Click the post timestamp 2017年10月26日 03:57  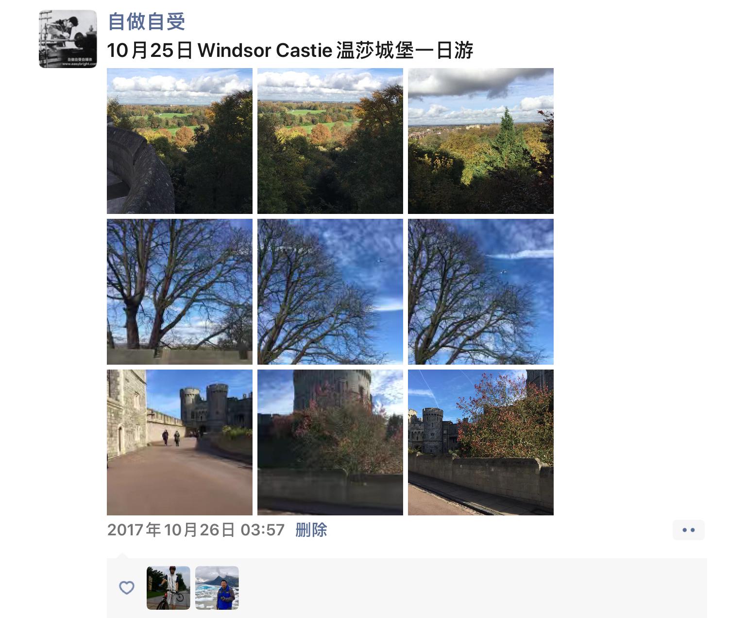196,530
